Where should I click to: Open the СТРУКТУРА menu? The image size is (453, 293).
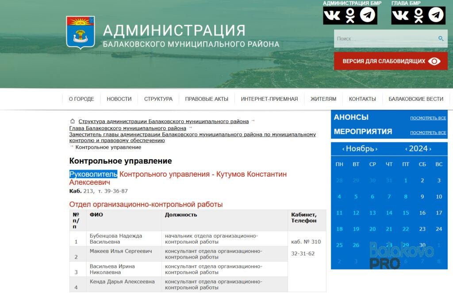tap(158, 99)
